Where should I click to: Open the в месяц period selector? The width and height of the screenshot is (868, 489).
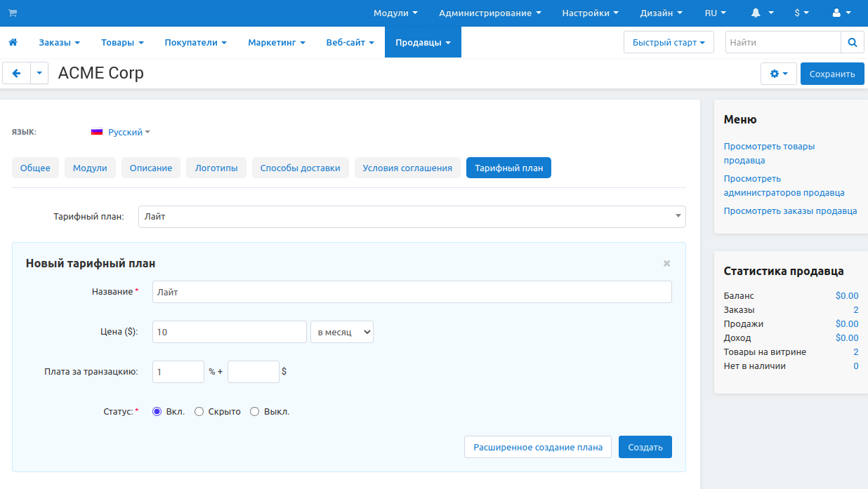click(341, 333)
